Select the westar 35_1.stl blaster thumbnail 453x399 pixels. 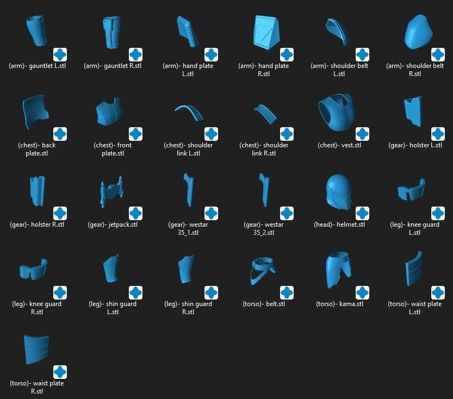pos(188,190)
